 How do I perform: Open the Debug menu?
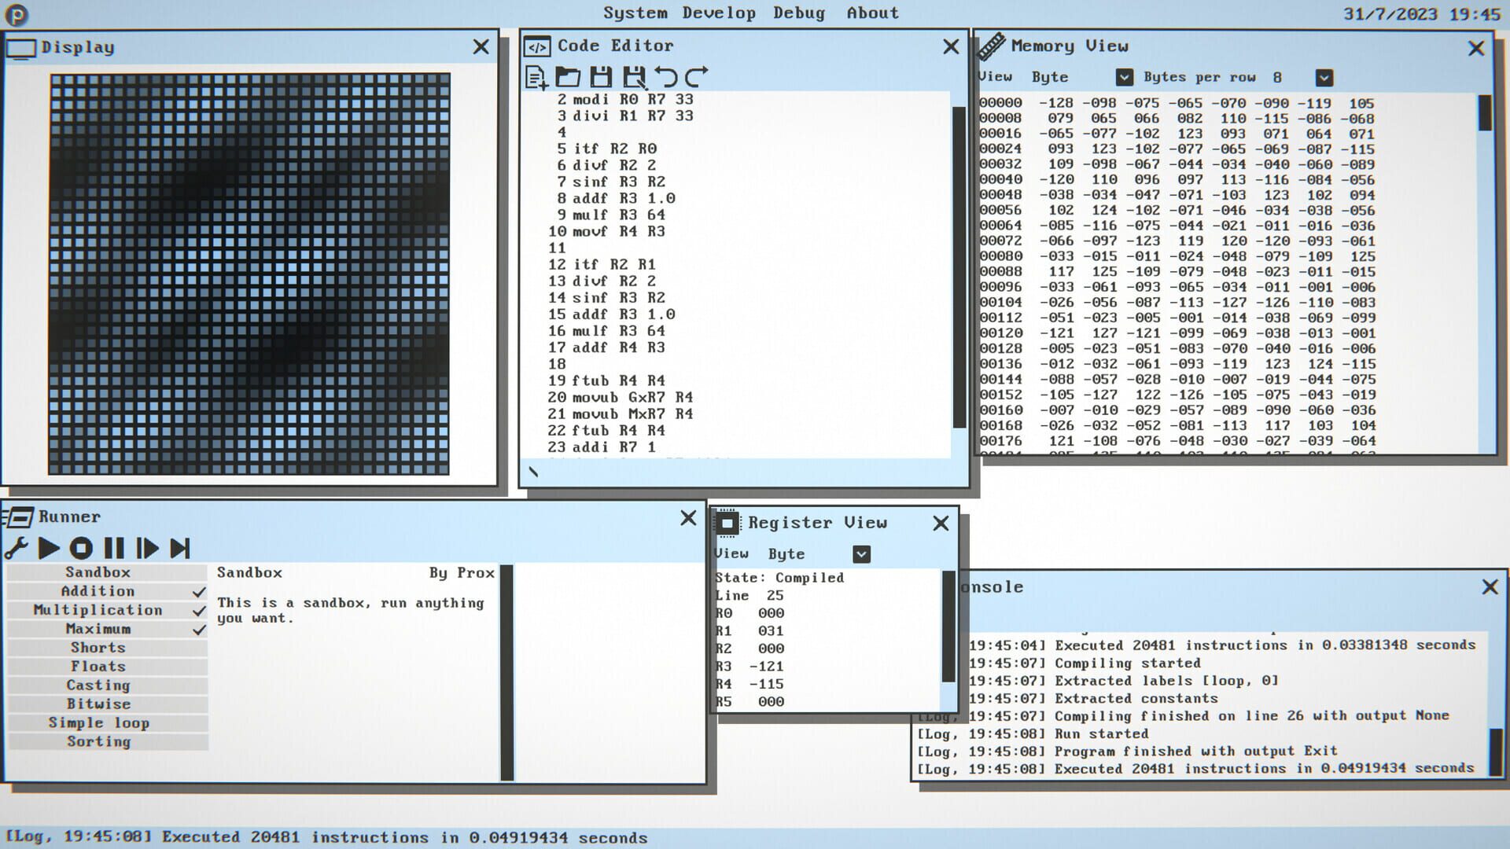(x=799, y=13)
